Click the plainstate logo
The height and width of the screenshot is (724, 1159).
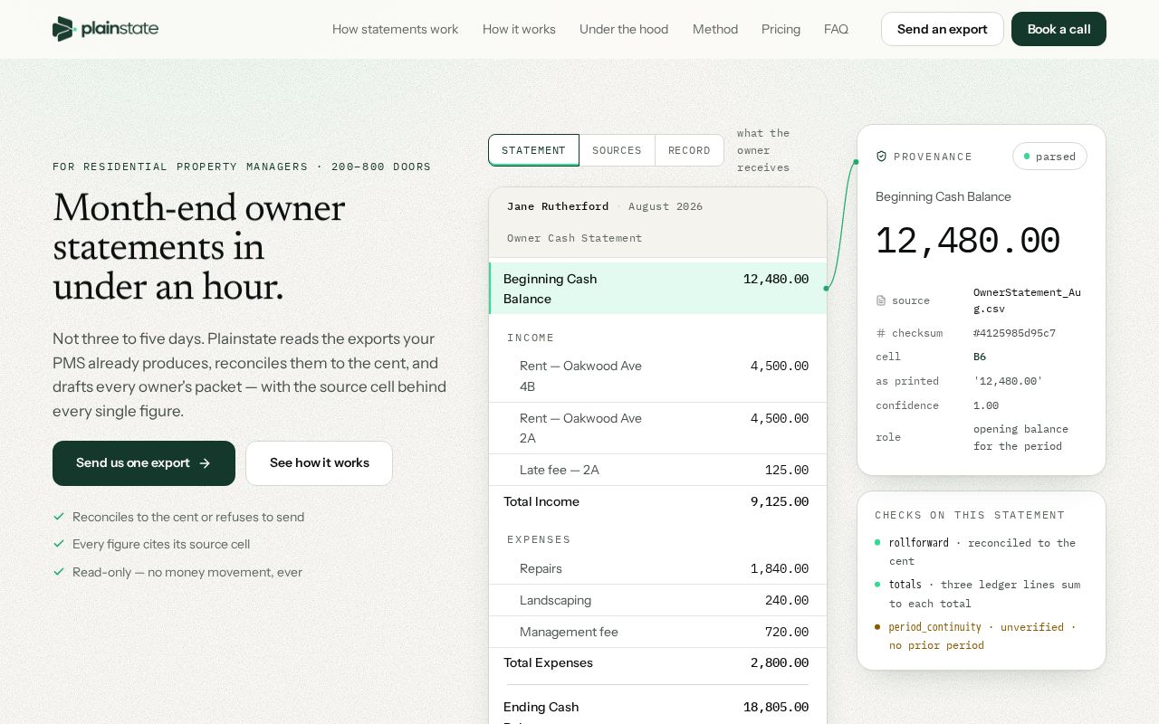pos(105,29)
